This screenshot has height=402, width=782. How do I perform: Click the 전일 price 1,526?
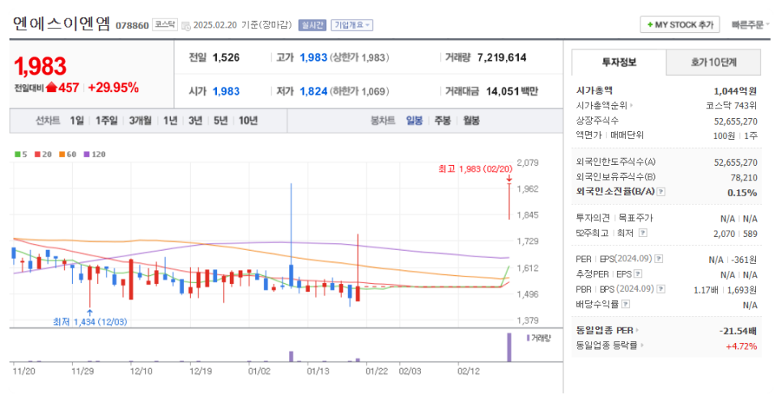pyautogui.click(x=226, y=57)
